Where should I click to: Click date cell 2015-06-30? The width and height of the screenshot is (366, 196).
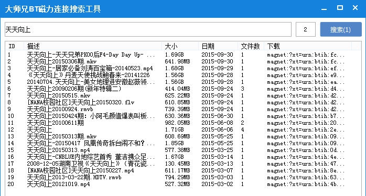point(217,116)
